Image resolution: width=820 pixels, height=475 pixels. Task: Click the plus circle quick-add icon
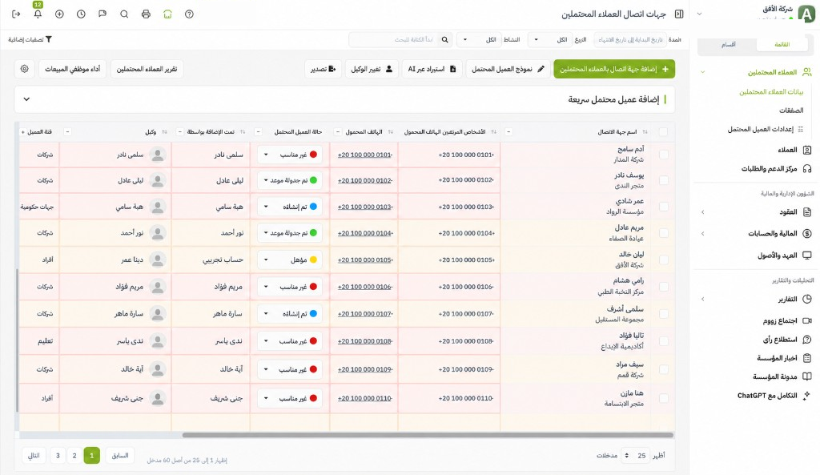pyautogui.click(x=59, y=14)
